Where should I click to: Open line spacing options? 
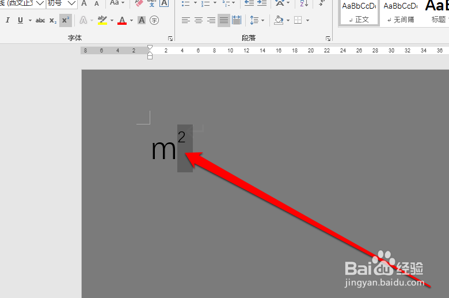point(257,20)
